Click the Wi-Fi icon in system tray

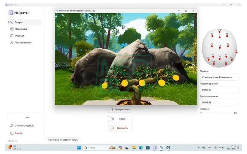pos(215,148)
